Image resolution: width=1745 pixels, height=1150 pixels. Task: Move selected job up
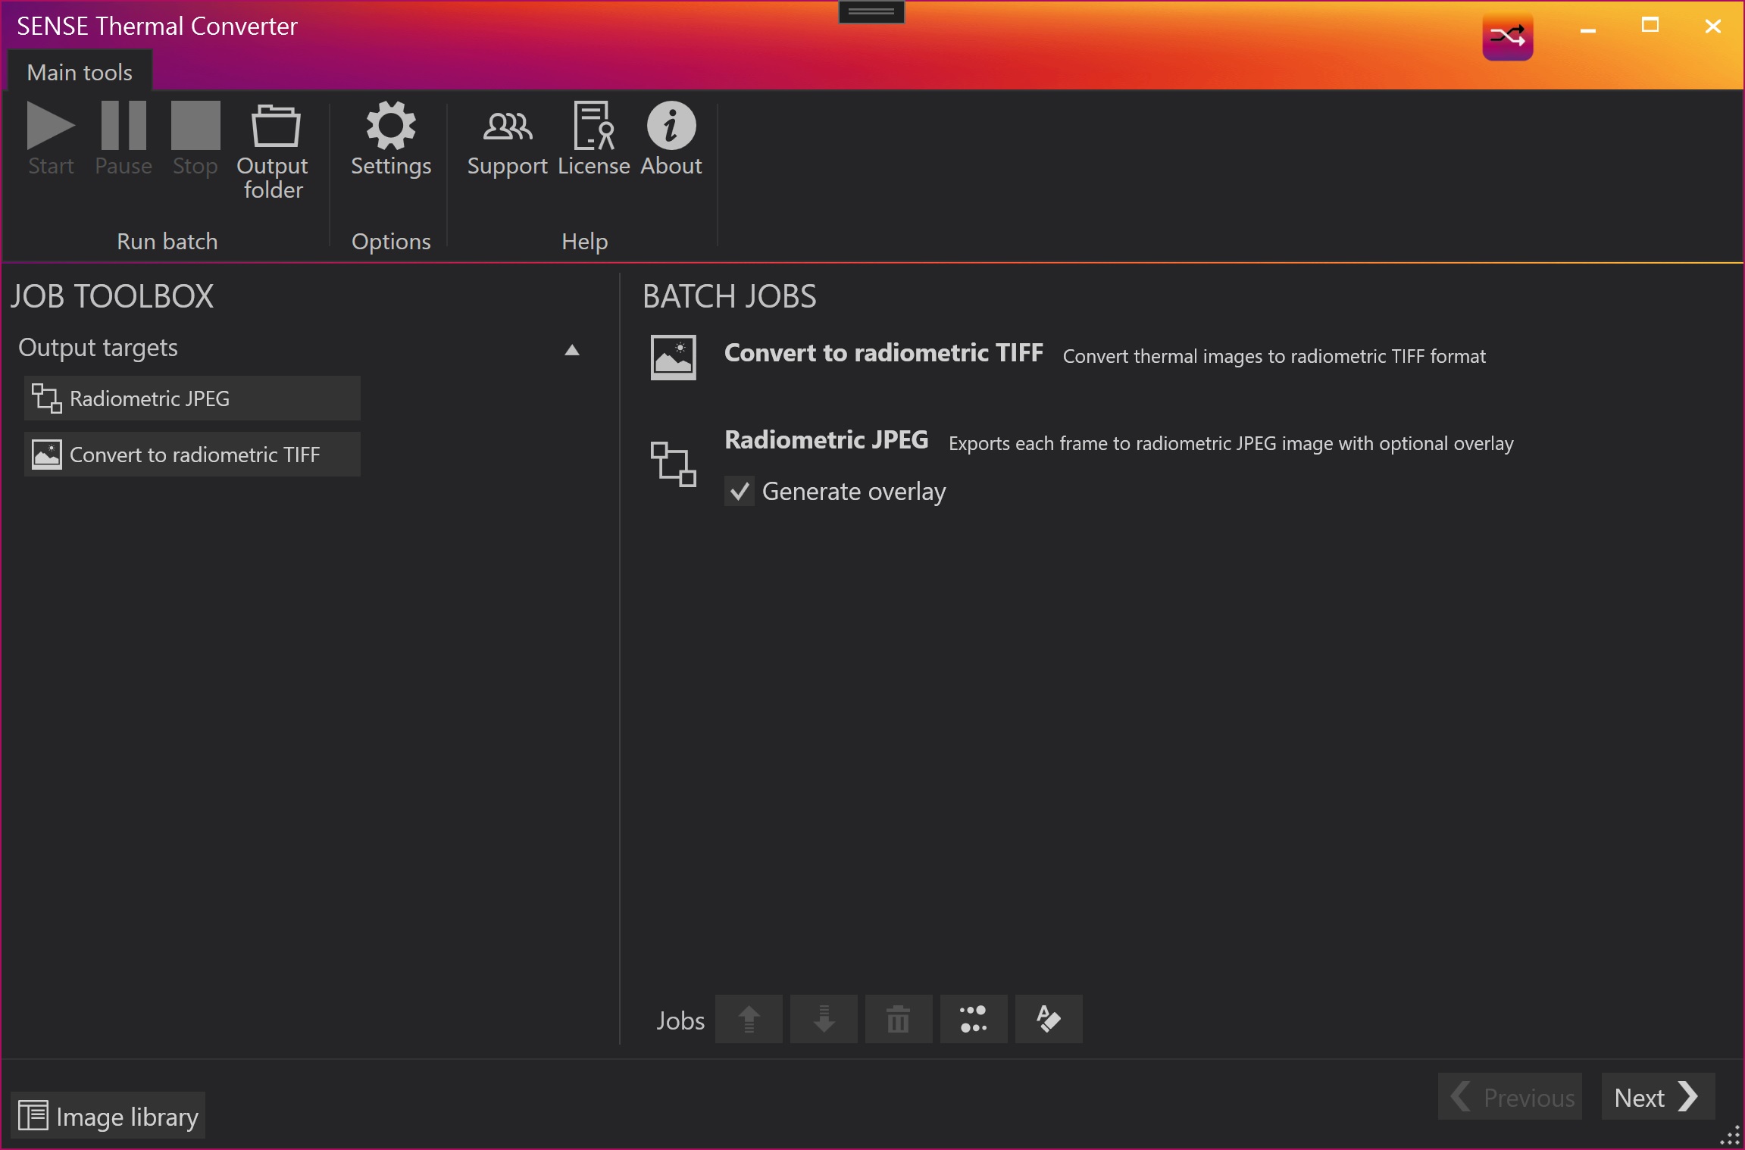point(749,1019)
